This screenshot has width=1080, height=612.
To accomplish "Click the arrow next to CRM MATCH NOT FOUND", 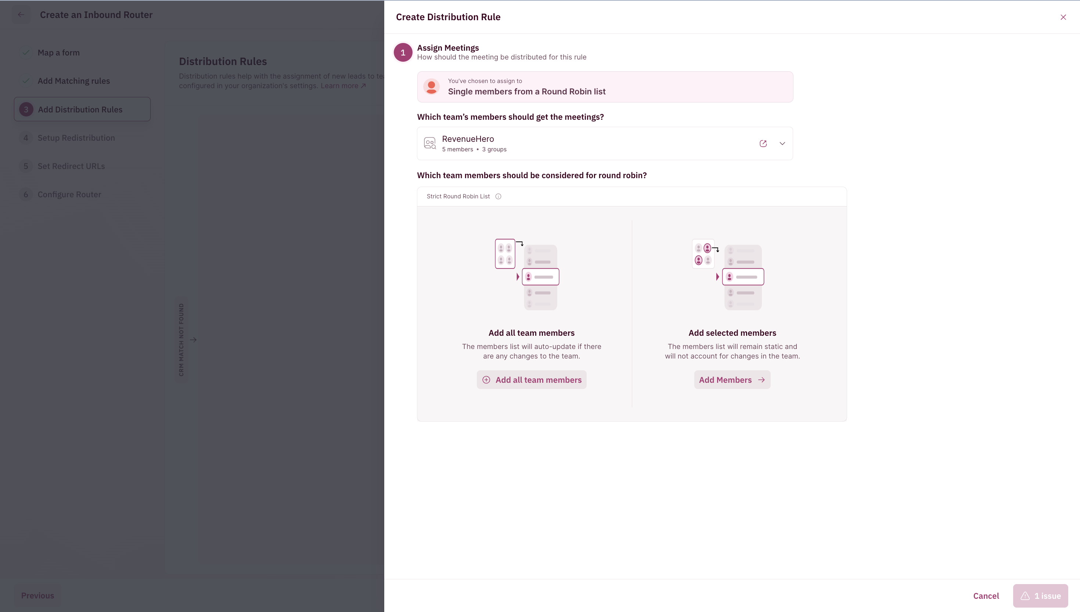I will (x=193, y=340).
